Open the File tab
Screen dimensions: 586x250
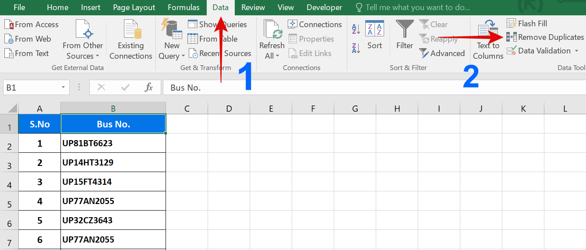[x=19, y=7]
